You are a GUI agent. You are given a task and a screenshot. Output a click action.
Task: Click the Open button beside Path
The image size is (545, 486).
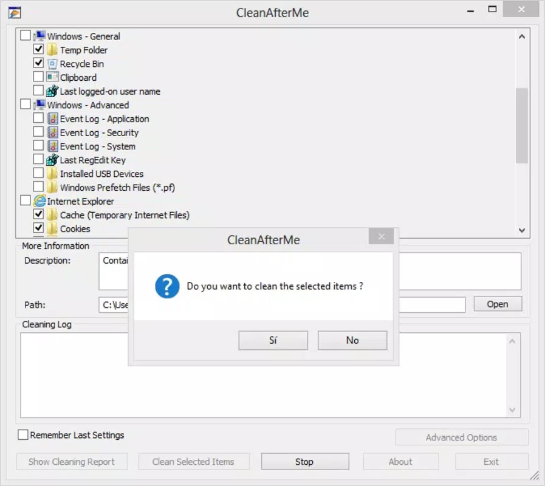pos(498,304)
